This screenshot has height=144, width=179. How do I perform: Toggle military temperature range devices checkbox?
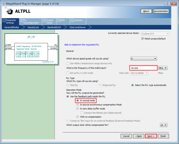[x=68, y=63]
